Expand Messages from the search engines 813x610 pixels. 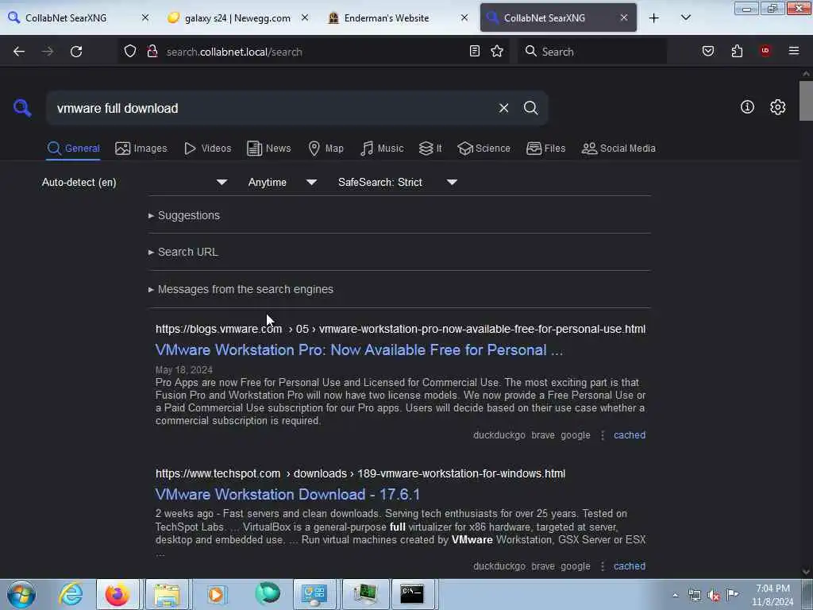point(241,289)
